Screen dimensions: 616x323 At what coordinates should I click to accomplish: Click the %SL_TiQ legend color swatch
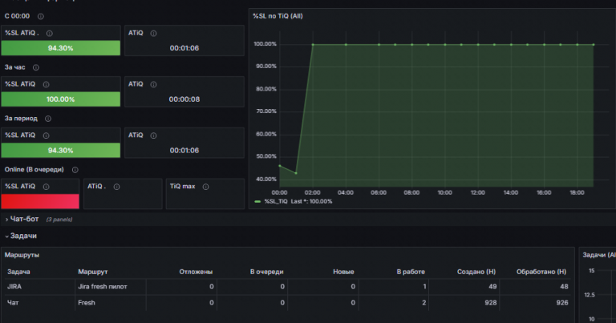pos(257,202)
